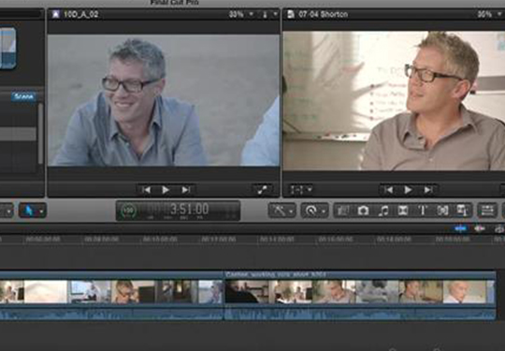Open the Generators browser
Viewport: 505px width, 351px height.
[x=442, y=211]
